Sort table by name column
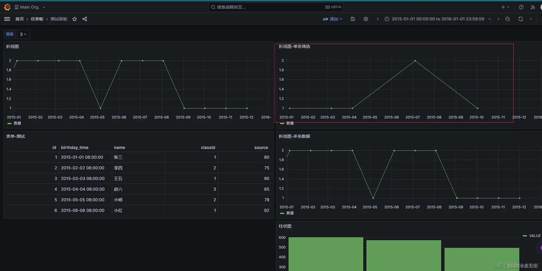The image size is (542, 271). (x=120, y=147)
